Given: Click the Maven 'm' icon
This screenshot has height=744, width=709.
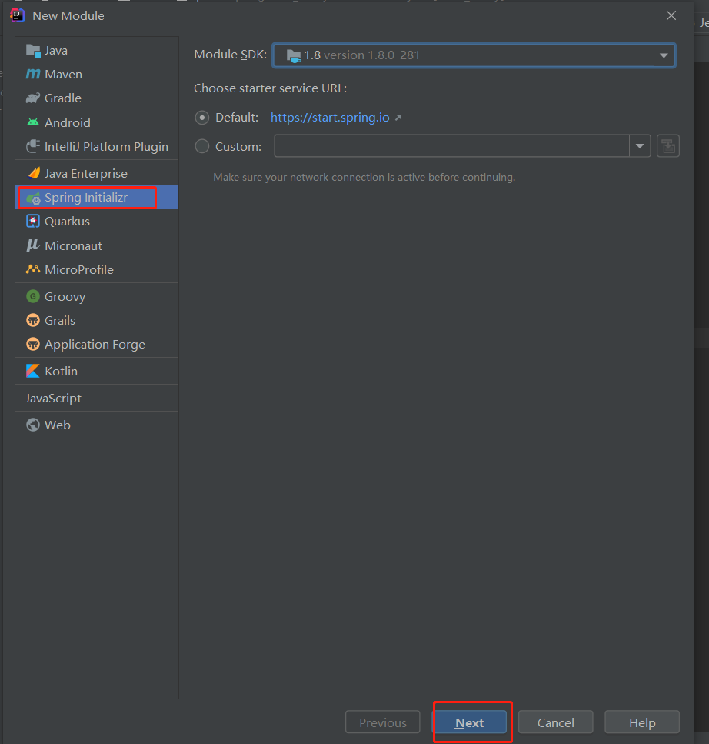Looking at the screenshot, I should (x=33, y=74).
